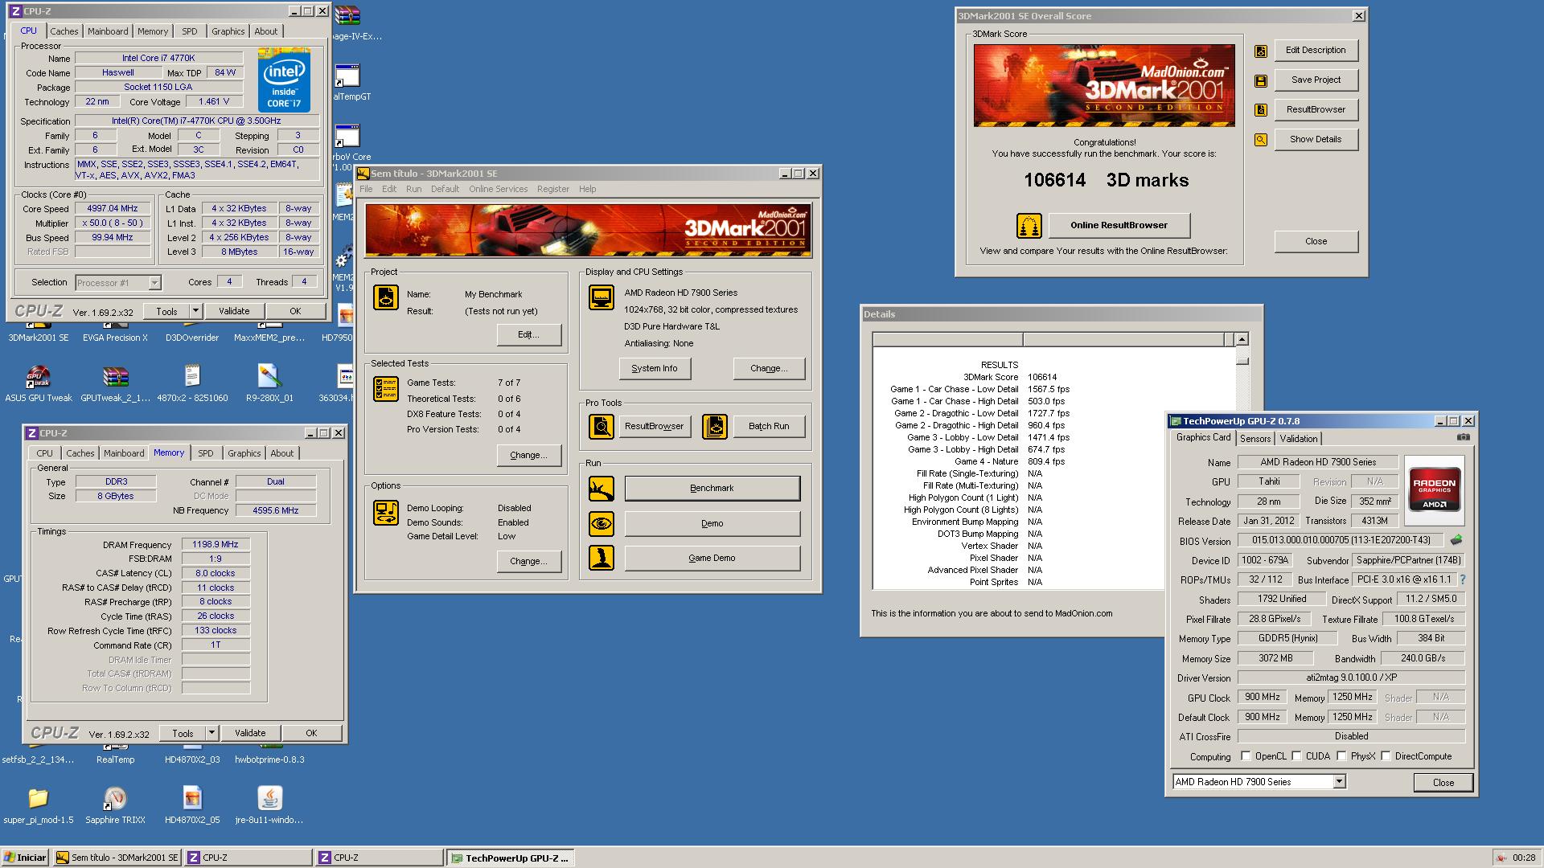Click the Options icon in 3DMark2001
The image size is (1544, 868).
pos(386,513)
